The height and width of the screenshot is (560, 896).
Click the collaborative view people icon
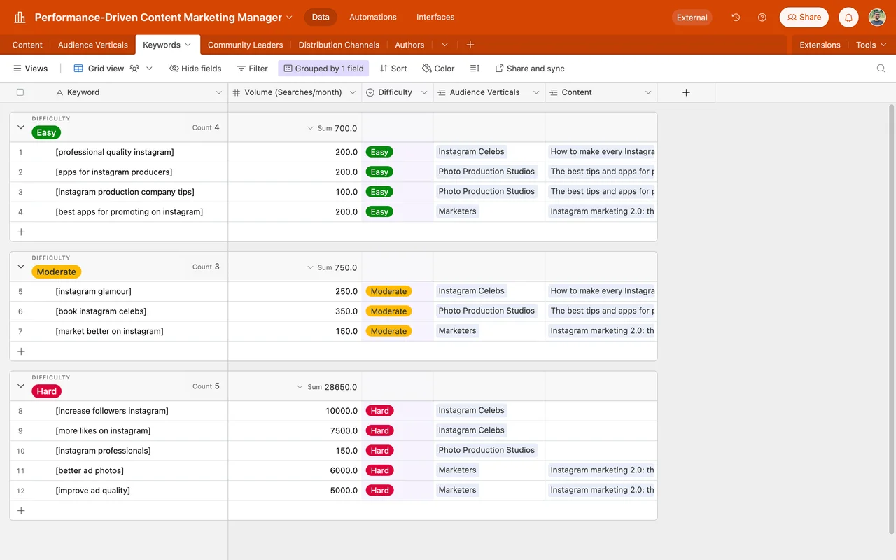click(134, 69)
